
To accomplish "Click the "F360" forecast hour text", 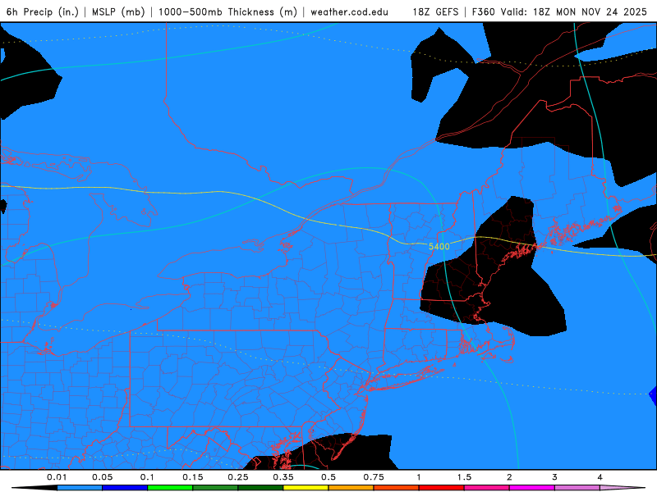I will pos(484,12).
